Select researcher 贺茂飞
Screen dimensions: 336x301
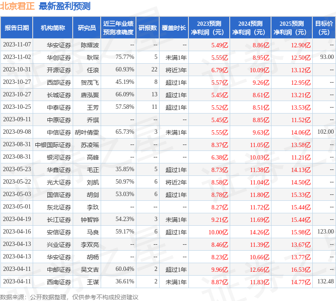pyautogui.click(x=90, y=82)
